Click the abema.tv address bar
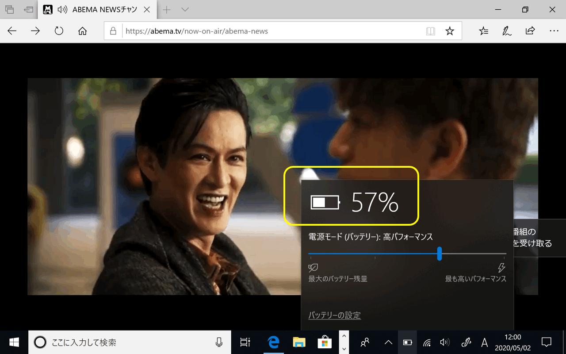Image resolution: width=566 pixels, height=354 pixels. point(265,31)
